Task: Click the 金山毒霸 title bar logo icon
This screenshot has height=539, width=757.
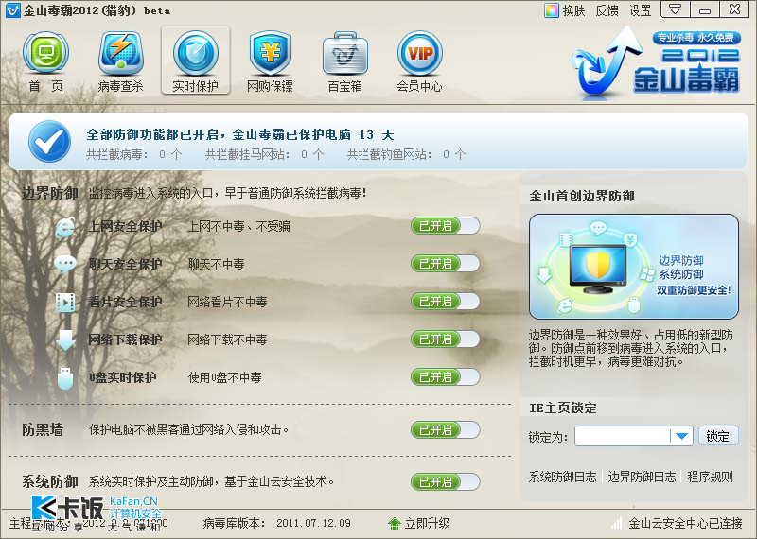Action: point(12,10)
